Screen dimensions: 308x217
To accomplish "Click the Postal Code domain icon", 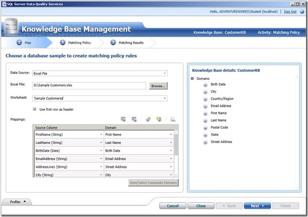I will coord(205,127).
